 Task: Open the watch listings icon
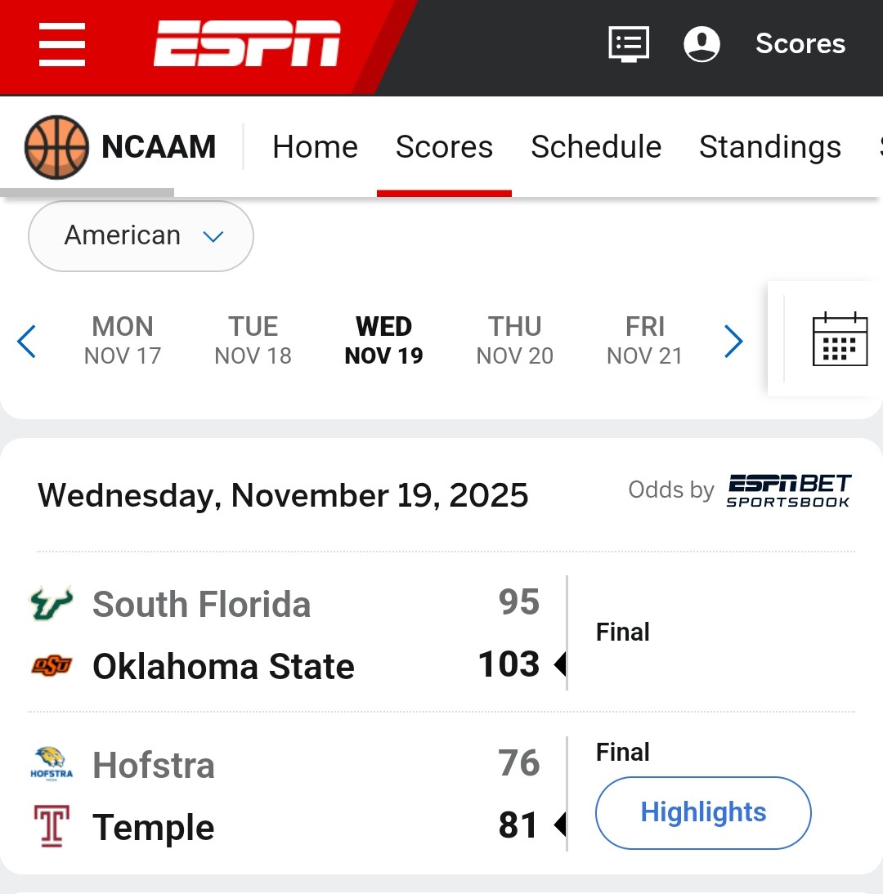pyautogui.click(x=629, y=44)
